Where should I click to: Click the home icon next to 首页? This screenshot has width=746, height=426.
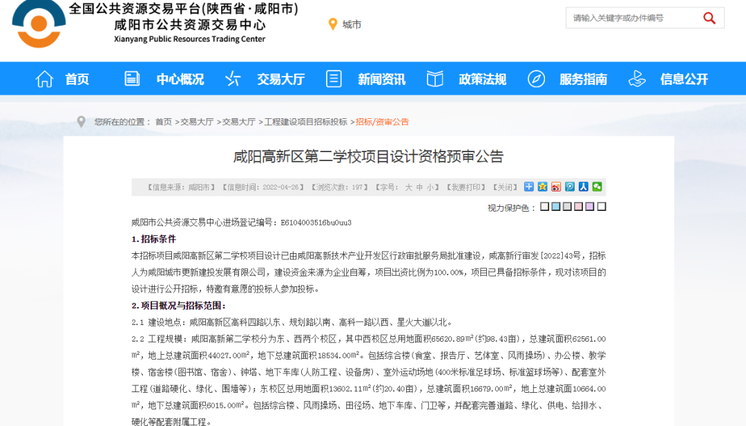44,79
